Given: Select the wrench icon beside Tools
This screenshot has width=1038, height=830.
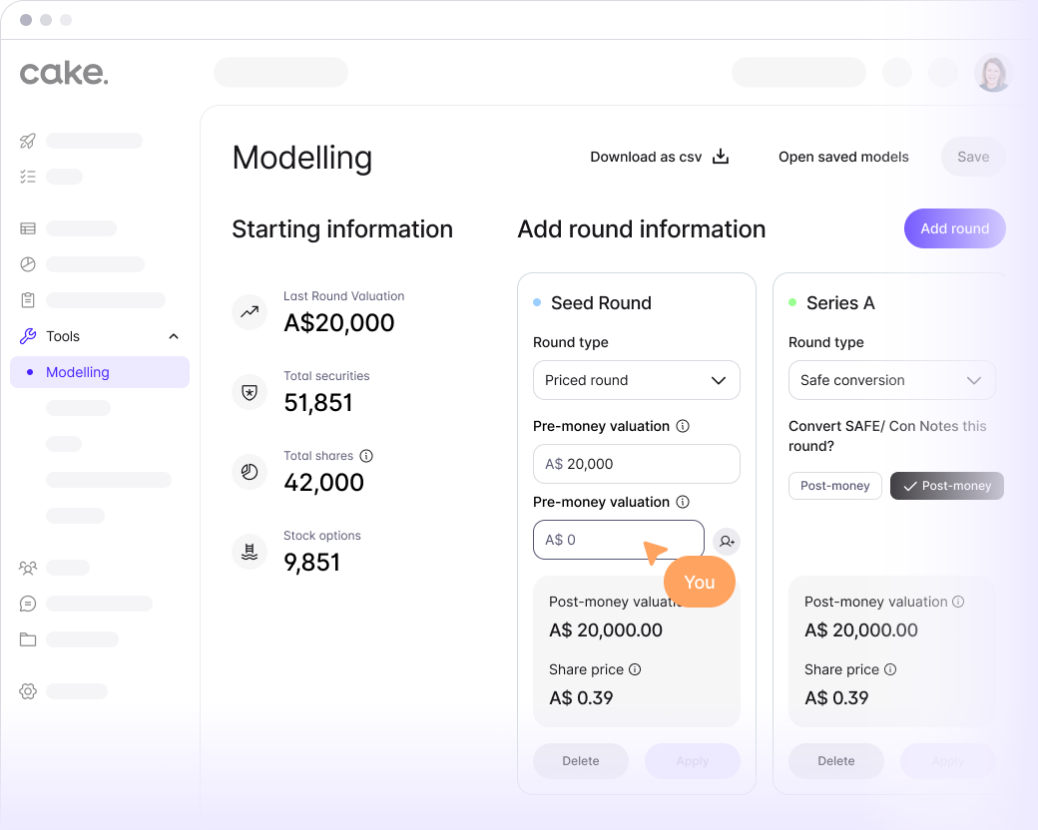Looking at the screenshot, I should [27, 336].
